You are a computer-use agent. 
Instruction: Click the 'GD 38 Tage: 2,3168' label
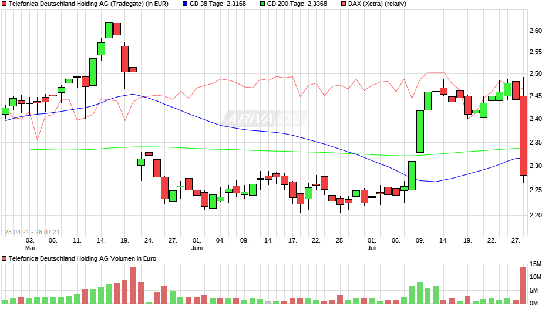pyautogui.click(x=217, y=4)
